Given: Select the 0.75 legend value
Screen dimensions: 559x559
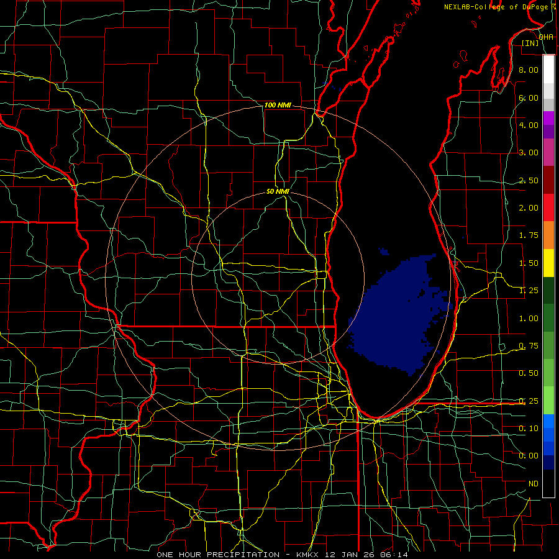Looking at the screenshot, I should coord(529,346).
